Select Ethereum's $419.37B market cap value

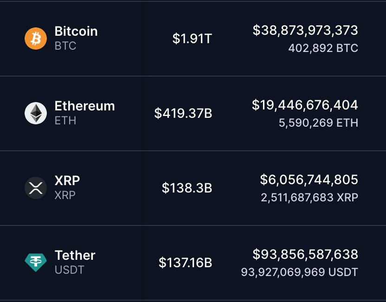(183, 113)
